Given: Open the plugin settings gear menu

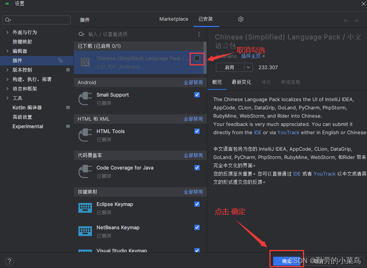Looking at the screenshot, I should 241,19.
